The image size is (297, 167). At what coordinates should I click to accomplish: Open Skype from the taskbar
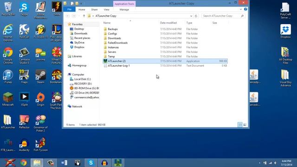pyautogui.click(x=91, y=163)
